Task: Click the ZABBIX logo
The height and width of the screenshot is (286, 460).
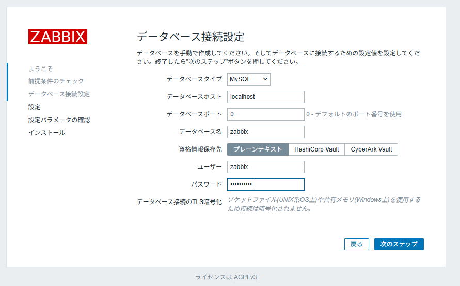Action: pos(58,37)
